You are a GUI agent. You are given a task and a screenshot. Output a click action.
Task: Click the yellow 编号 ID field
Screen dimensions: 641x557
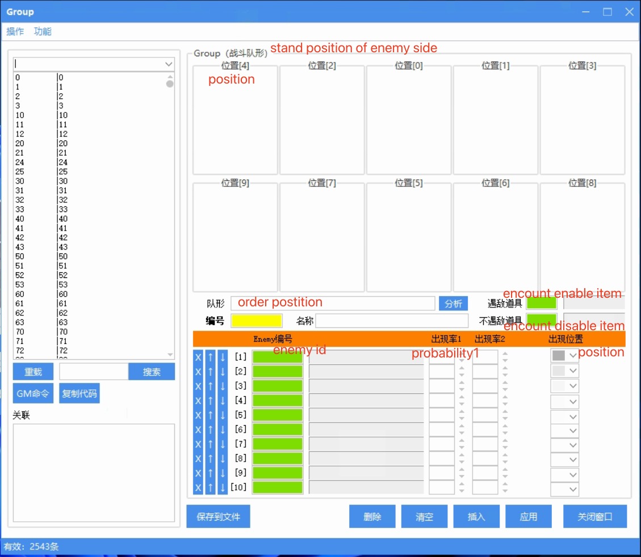(x=256, y=321)
